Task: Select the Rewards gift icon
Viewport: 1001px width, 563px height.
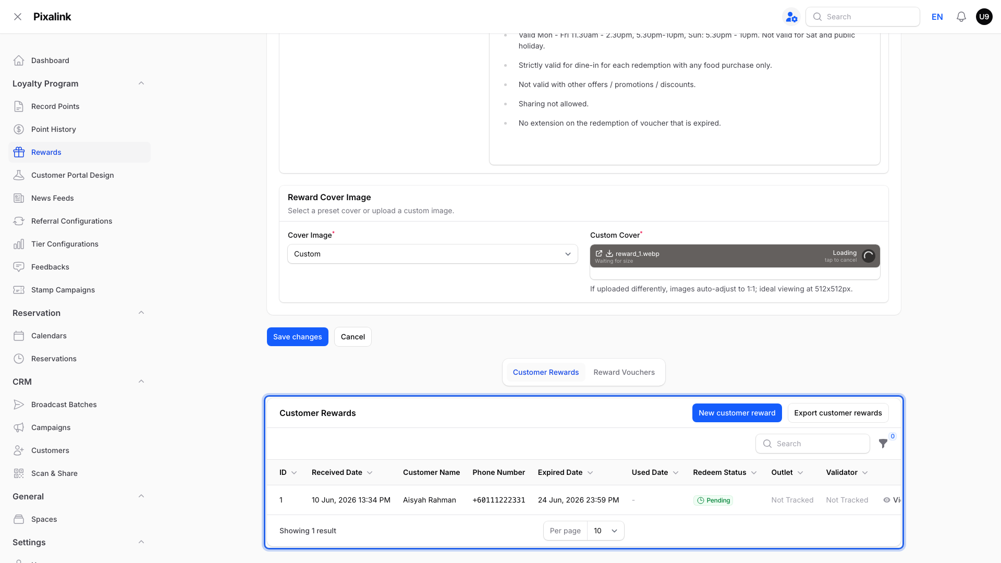Action: (19, 152)
